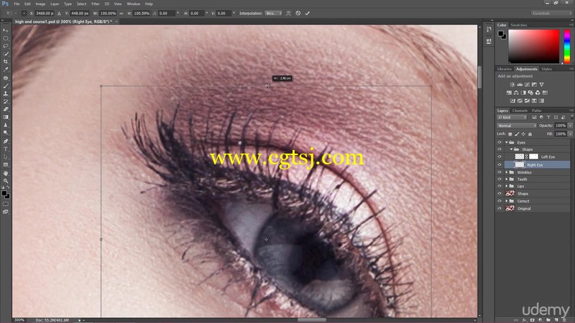Commit the transform with the checkmark
The image size is (575, 323).
coord(308,13)
